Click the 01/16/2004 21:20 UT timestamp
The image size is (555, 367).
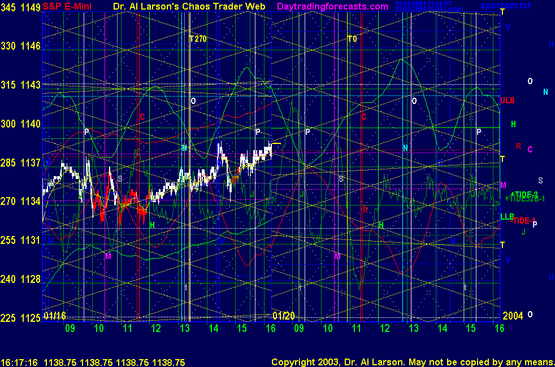coord(423,3)
